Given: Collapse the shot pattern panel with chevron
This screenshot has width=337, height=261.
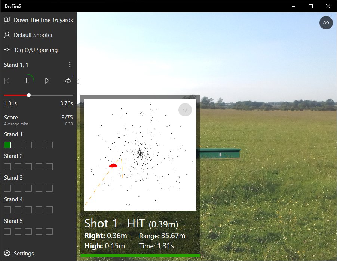Looking at the screenshot, I should coord(185,110).
